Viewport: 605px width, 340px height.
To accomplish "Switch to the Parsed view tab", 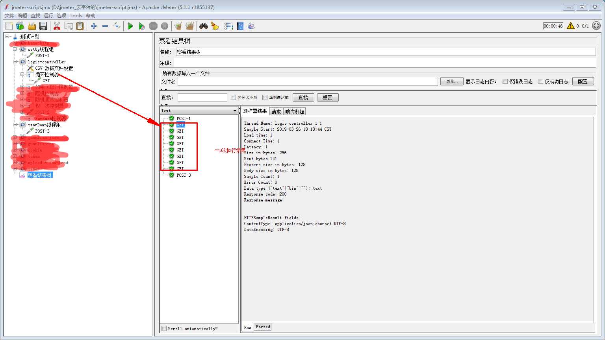I will (x=263, y=327).
